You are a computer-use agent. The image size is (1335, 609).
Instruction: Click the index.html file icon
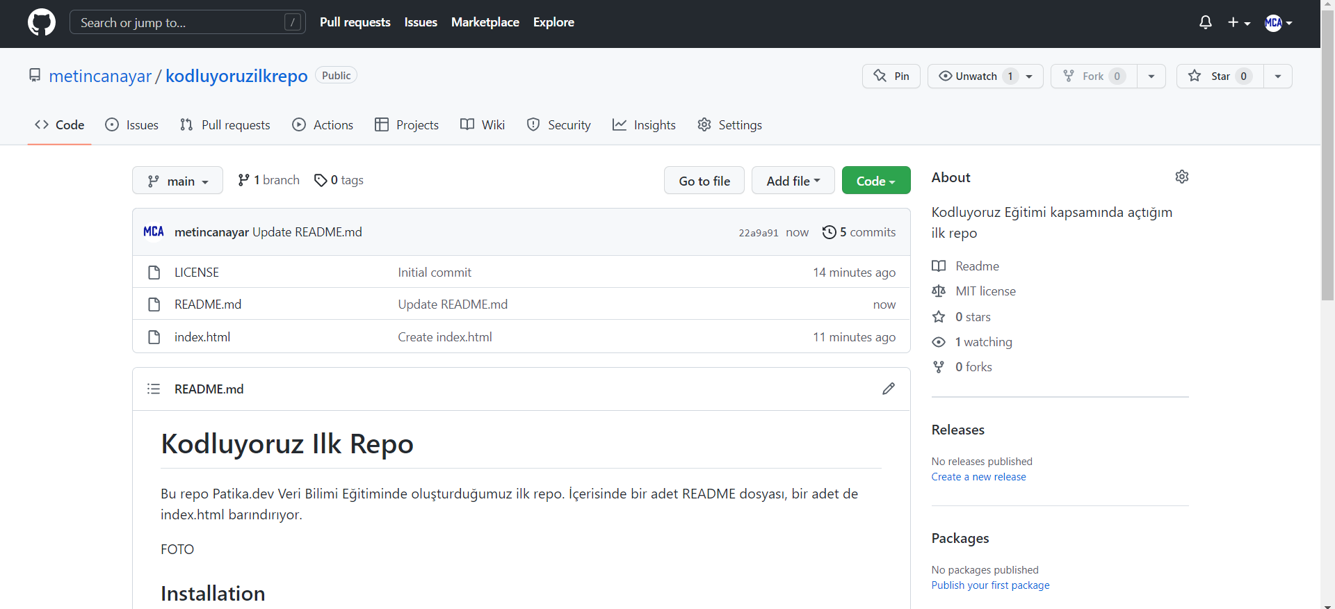click(154, 337)
